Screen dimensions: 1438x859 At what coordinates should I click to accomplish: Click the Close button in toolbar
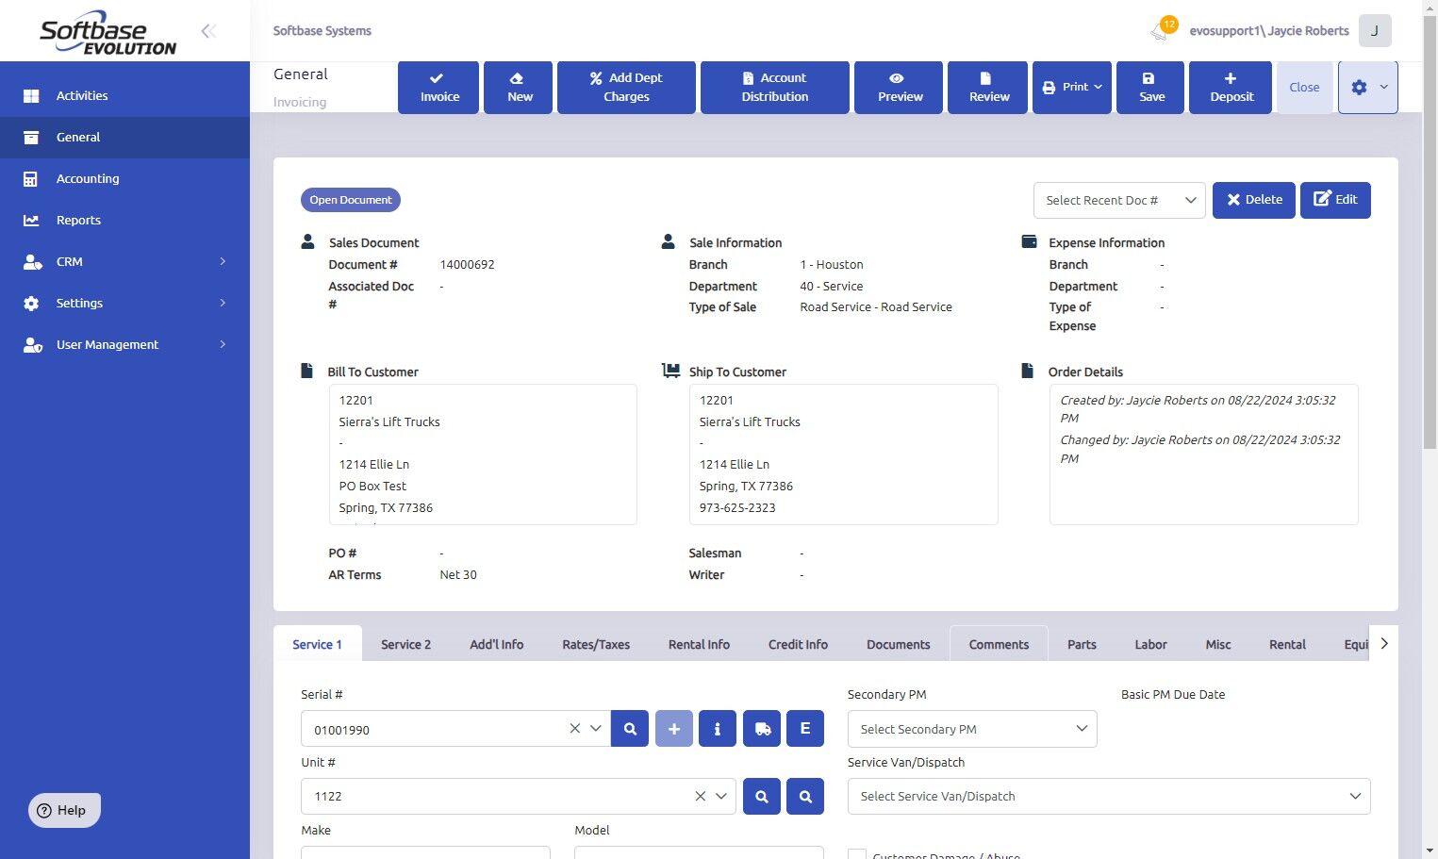(x=1304, y=88)
